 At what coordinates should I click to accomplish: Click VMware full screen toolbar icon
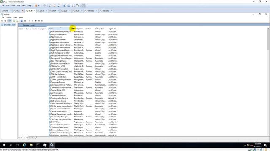click(x=73, y=5)
